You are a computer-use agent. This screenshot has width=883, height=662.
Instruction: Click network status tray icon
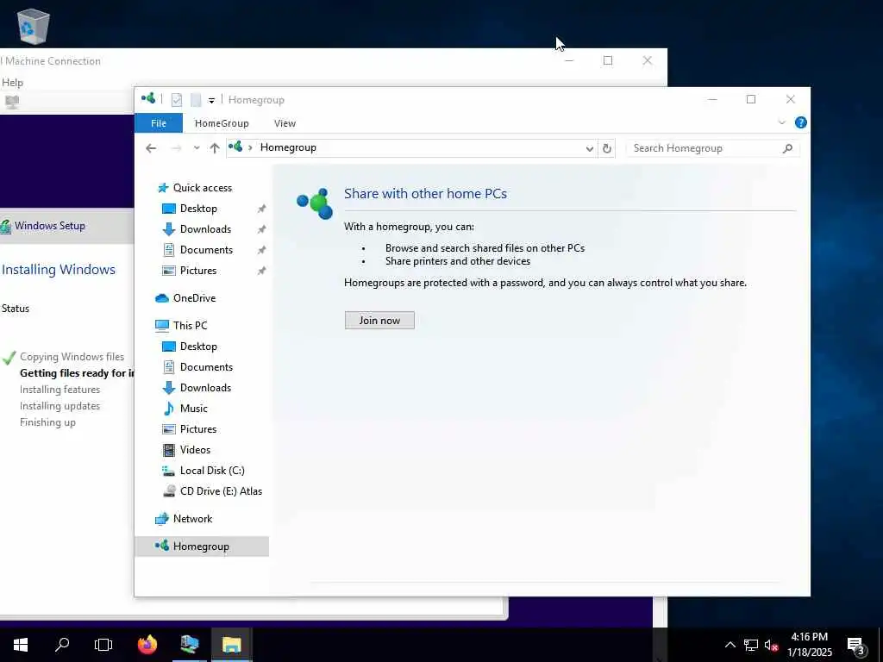pos(751,645)
